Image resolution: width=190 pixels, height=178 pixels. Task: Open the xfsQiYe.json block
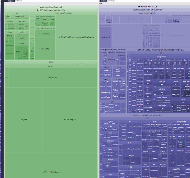(53, 77)
